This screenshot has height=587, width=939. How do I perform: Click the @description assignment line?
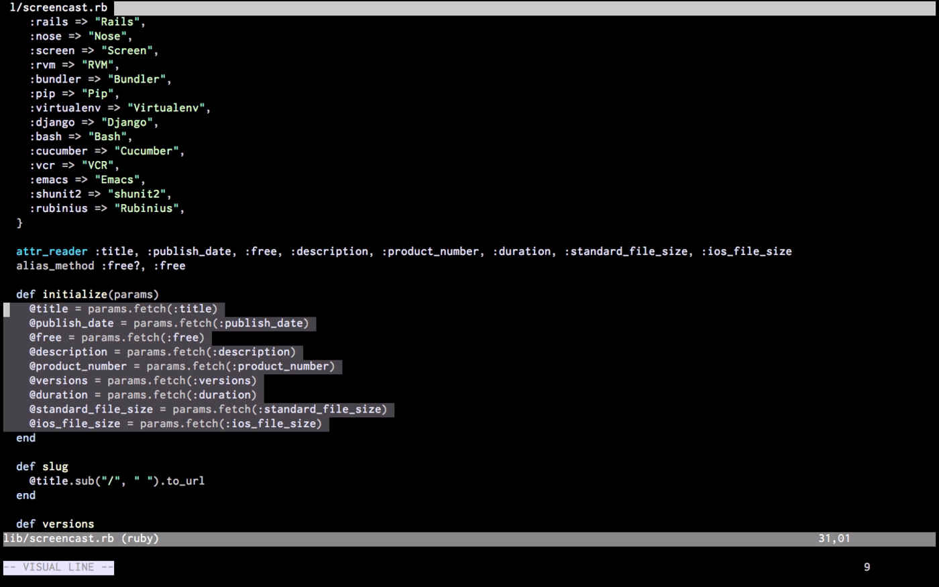162,352
